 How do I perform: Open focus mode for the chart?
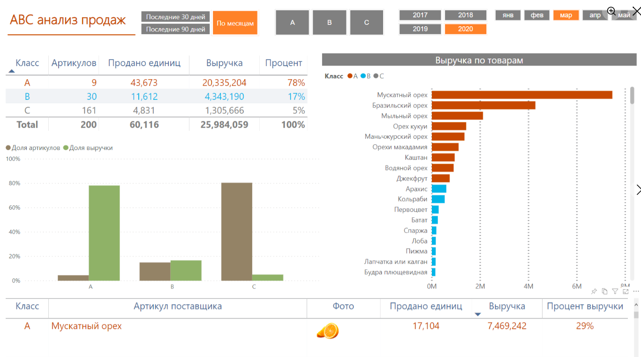click(626, 291)
